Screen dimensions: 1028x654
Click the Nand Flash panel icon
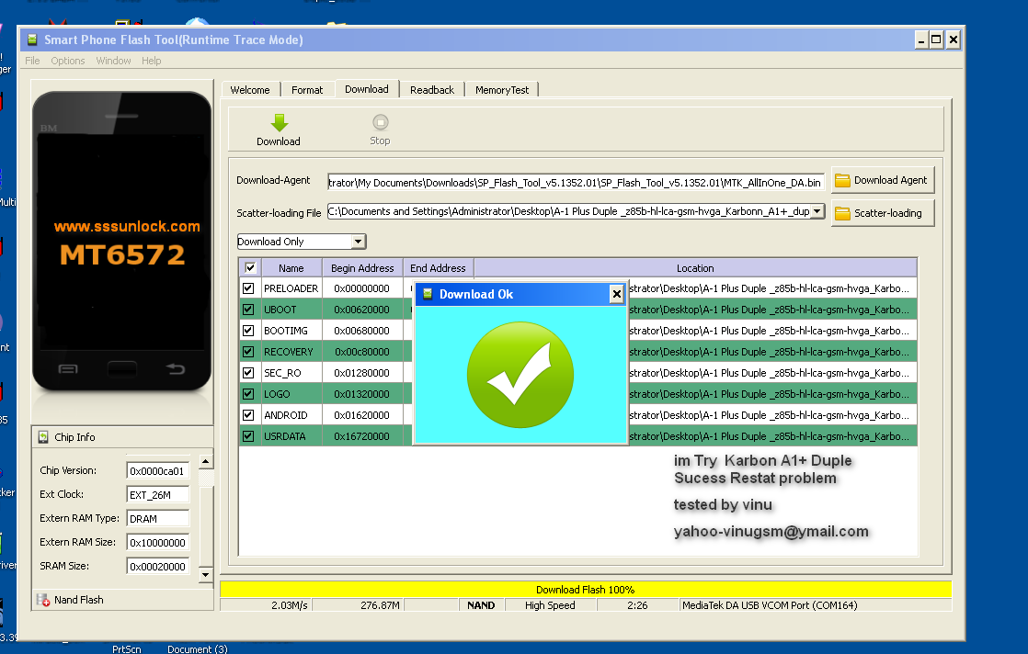(43, 600)
